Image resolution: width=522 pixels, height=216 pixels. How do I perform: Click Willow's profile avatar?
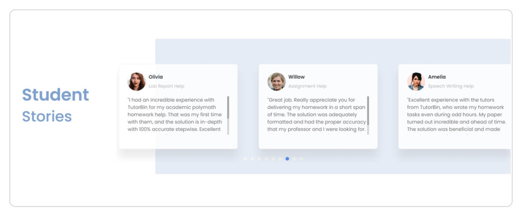[x=276, y=82]
